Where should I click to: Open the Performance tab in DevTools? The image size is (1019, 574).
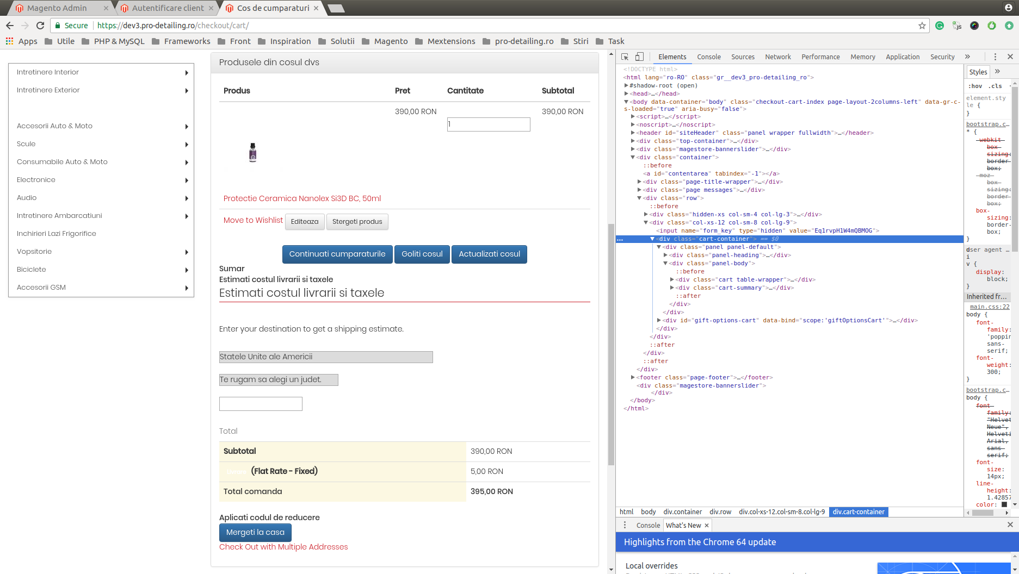820,57
